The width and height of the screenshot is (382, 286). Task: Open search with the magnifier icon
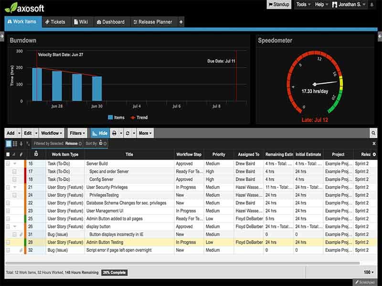pos(373,133)
